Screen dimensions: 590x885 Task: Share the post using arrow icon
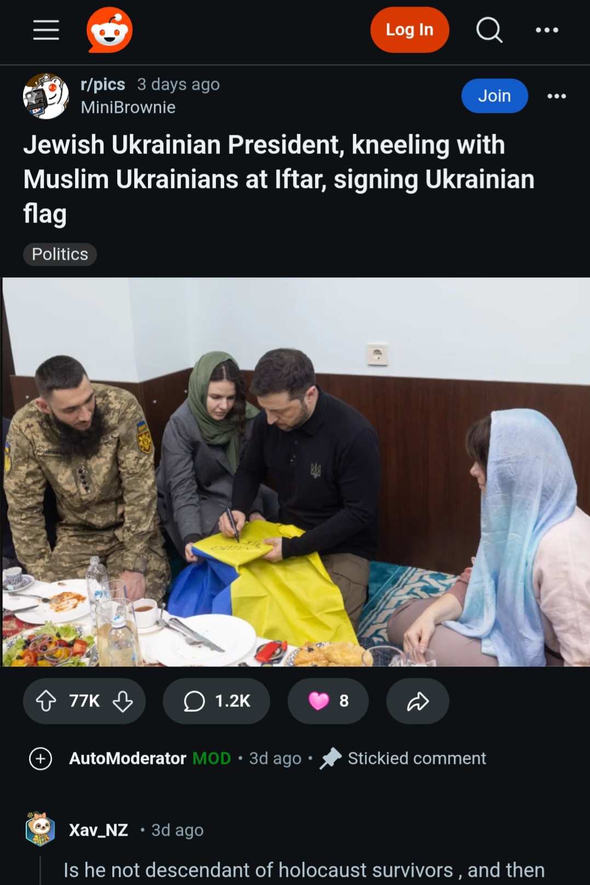[x=417, y=701]
